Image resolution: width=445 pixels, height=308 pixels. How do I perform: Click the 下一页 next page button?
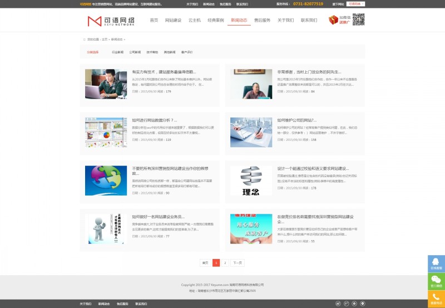(238, 263)
